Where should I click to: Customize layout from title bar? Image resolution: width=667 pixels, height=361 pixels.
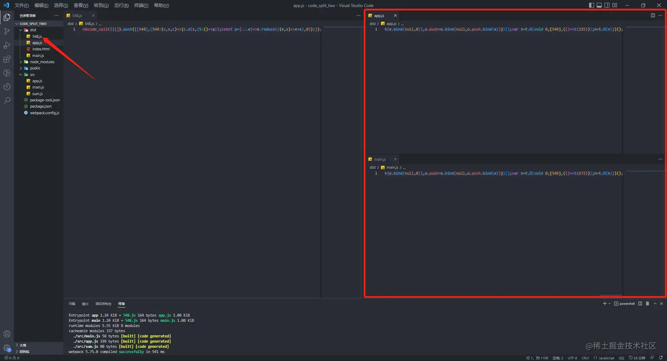[615, 5]
